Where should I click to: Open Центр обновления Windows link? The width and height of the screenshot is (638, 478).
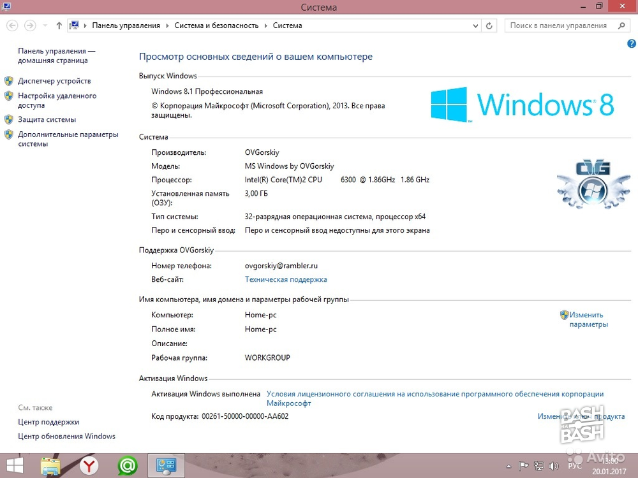[66, 436]
